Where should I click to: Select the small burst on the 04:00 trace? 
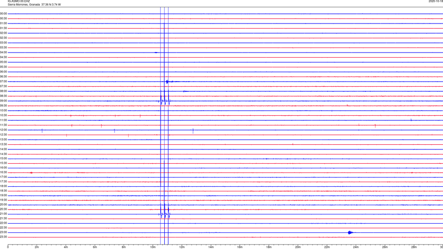click(156, 52)
